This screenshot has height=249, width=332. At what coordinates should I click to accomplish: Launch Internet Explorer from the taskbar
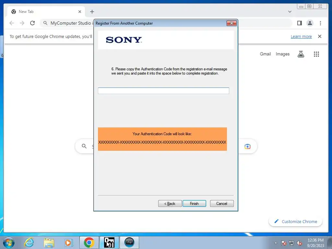(x=29, y=243)
